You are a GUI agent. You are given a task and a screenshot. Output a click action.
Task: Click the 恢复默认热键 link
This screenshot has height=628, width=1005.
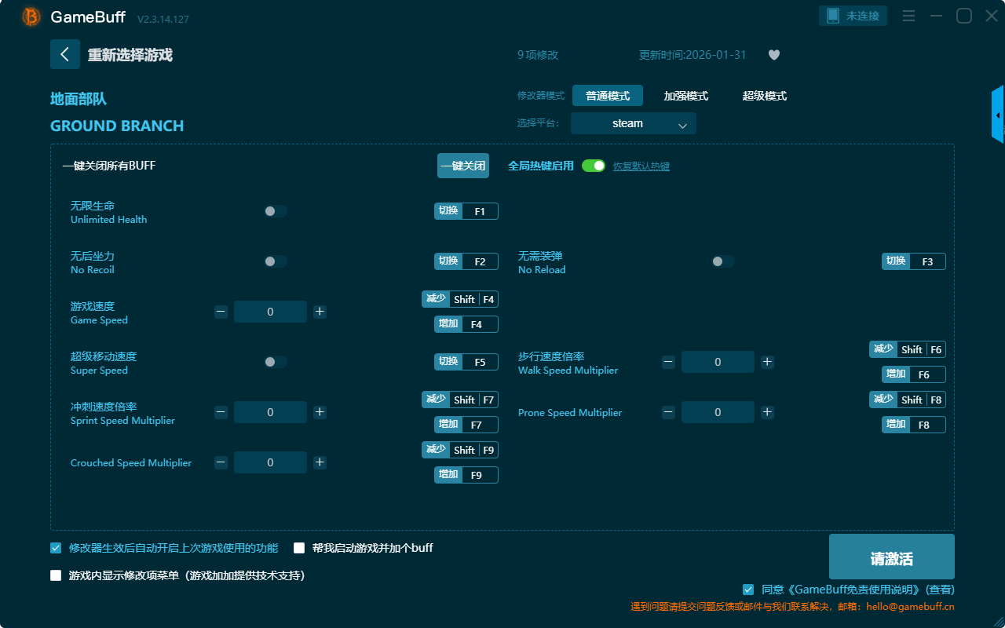pos(641,166)
